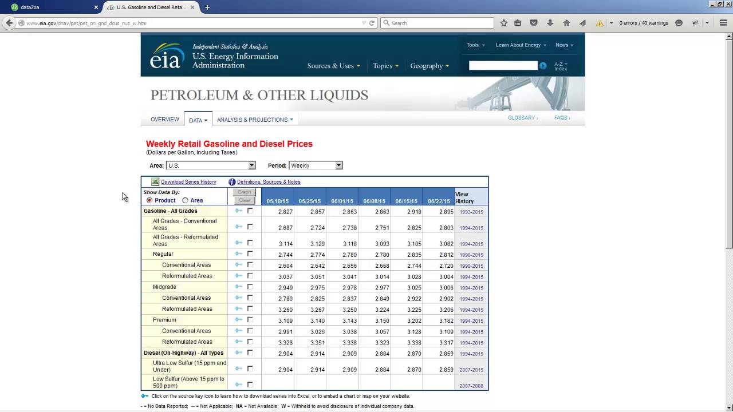Open the ANALYSIS & PROJECTIONS tab menu
Image resolution: width=733 pixels, height=412 pixels.
[x=255, y=120]
